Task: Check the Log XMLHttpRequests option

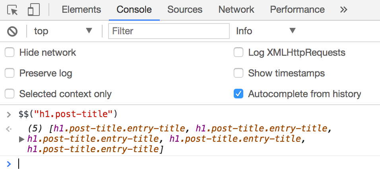Action: (238, 52)
